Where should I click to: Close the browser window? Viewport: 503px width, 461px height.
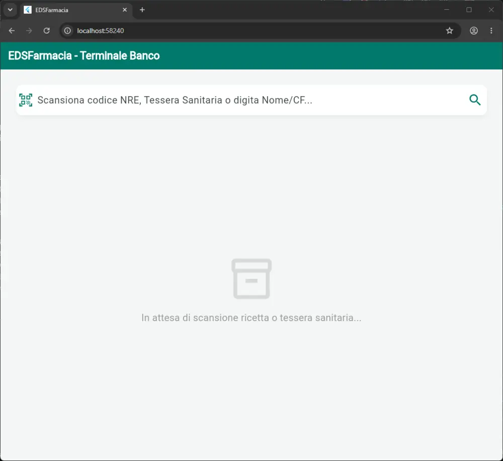point(491,10)
